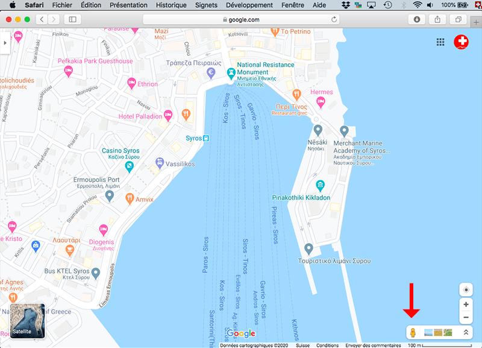Select the Amvix restaurant pin

(x=130, y=199)
